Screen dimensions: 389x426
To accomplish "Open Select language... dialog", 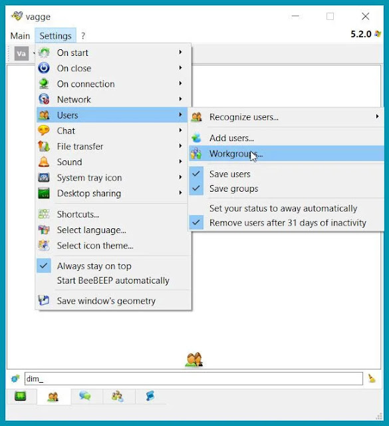I will (x=113, y=230).
